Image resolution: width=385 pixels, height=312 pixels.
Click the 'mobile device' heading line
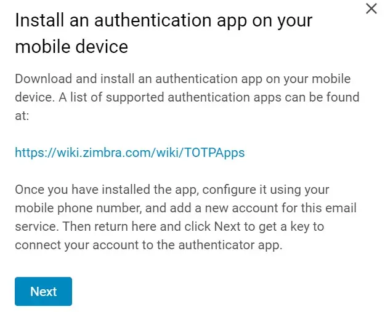pos(71,47)
